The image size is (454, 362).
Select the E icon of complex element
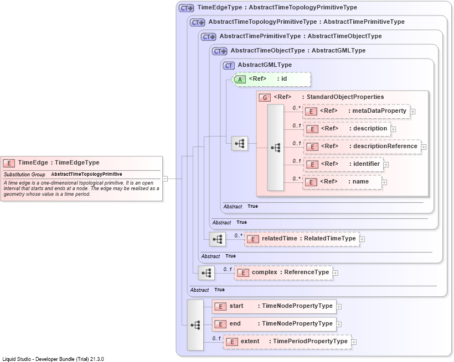point(243,272)
